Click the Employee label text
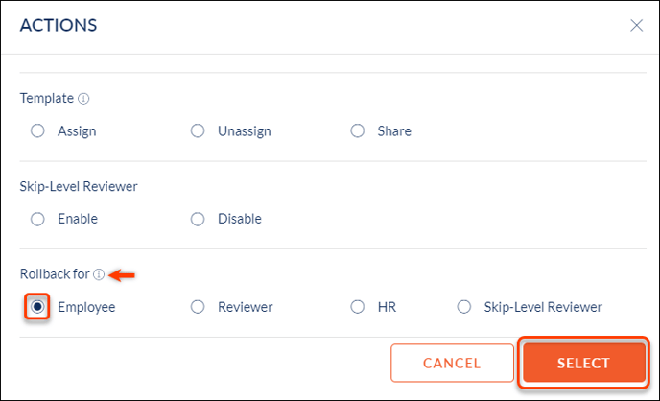The width and height of the screenshot is (660, 401). point(86,307)
